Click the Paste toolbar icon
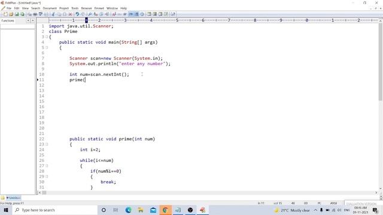This screenshot has width=383, height=215. coord(65,14)
